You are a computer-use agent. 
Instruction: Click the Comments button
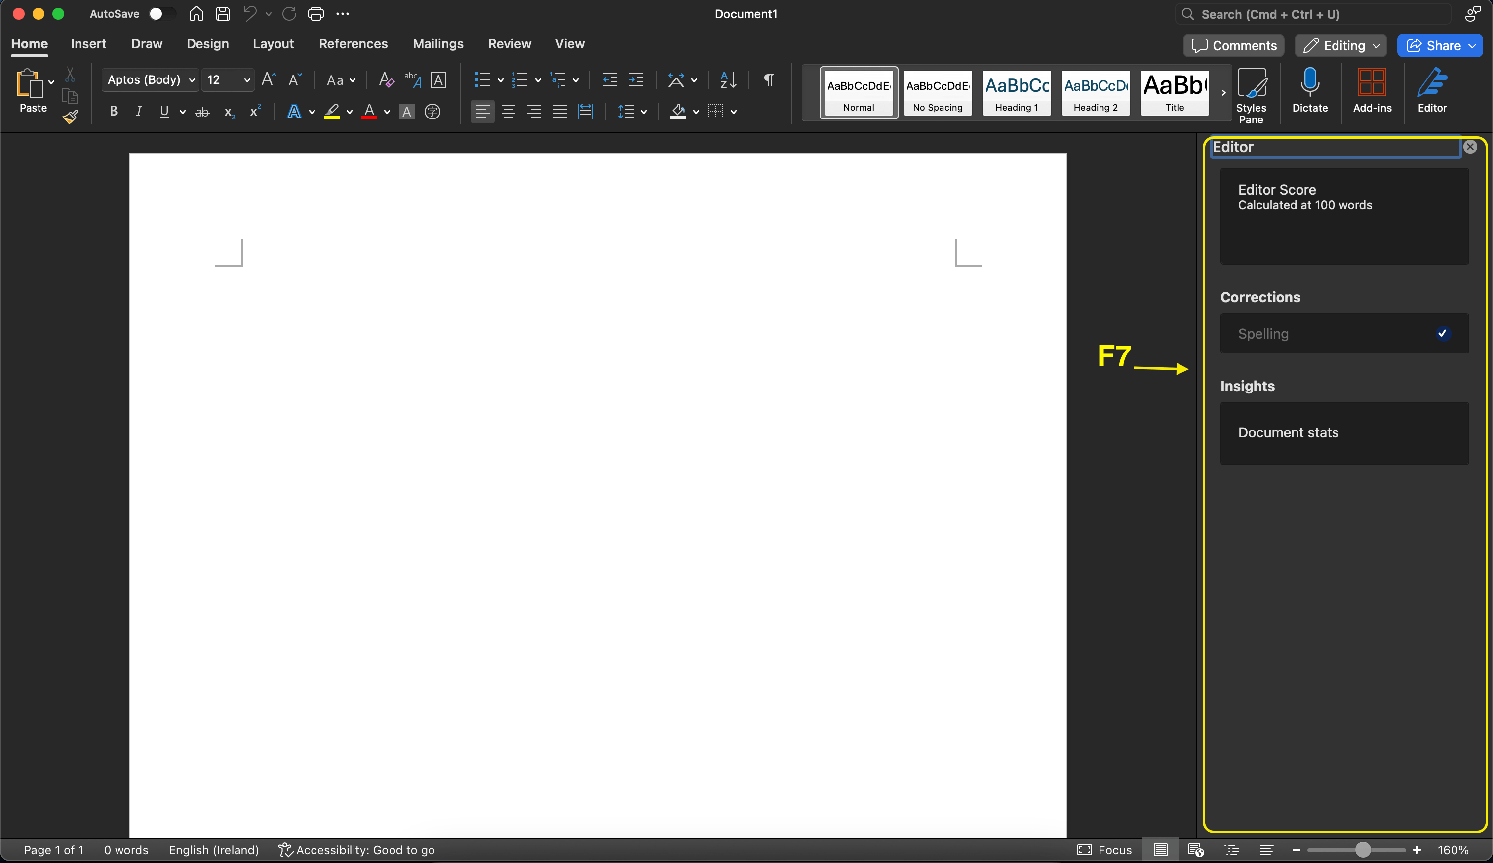(x=1233, y=45)
